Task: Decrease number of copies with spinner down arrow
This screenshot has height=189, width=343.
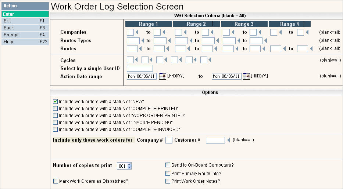Action: pyautogui.click(x=129, y=167)
